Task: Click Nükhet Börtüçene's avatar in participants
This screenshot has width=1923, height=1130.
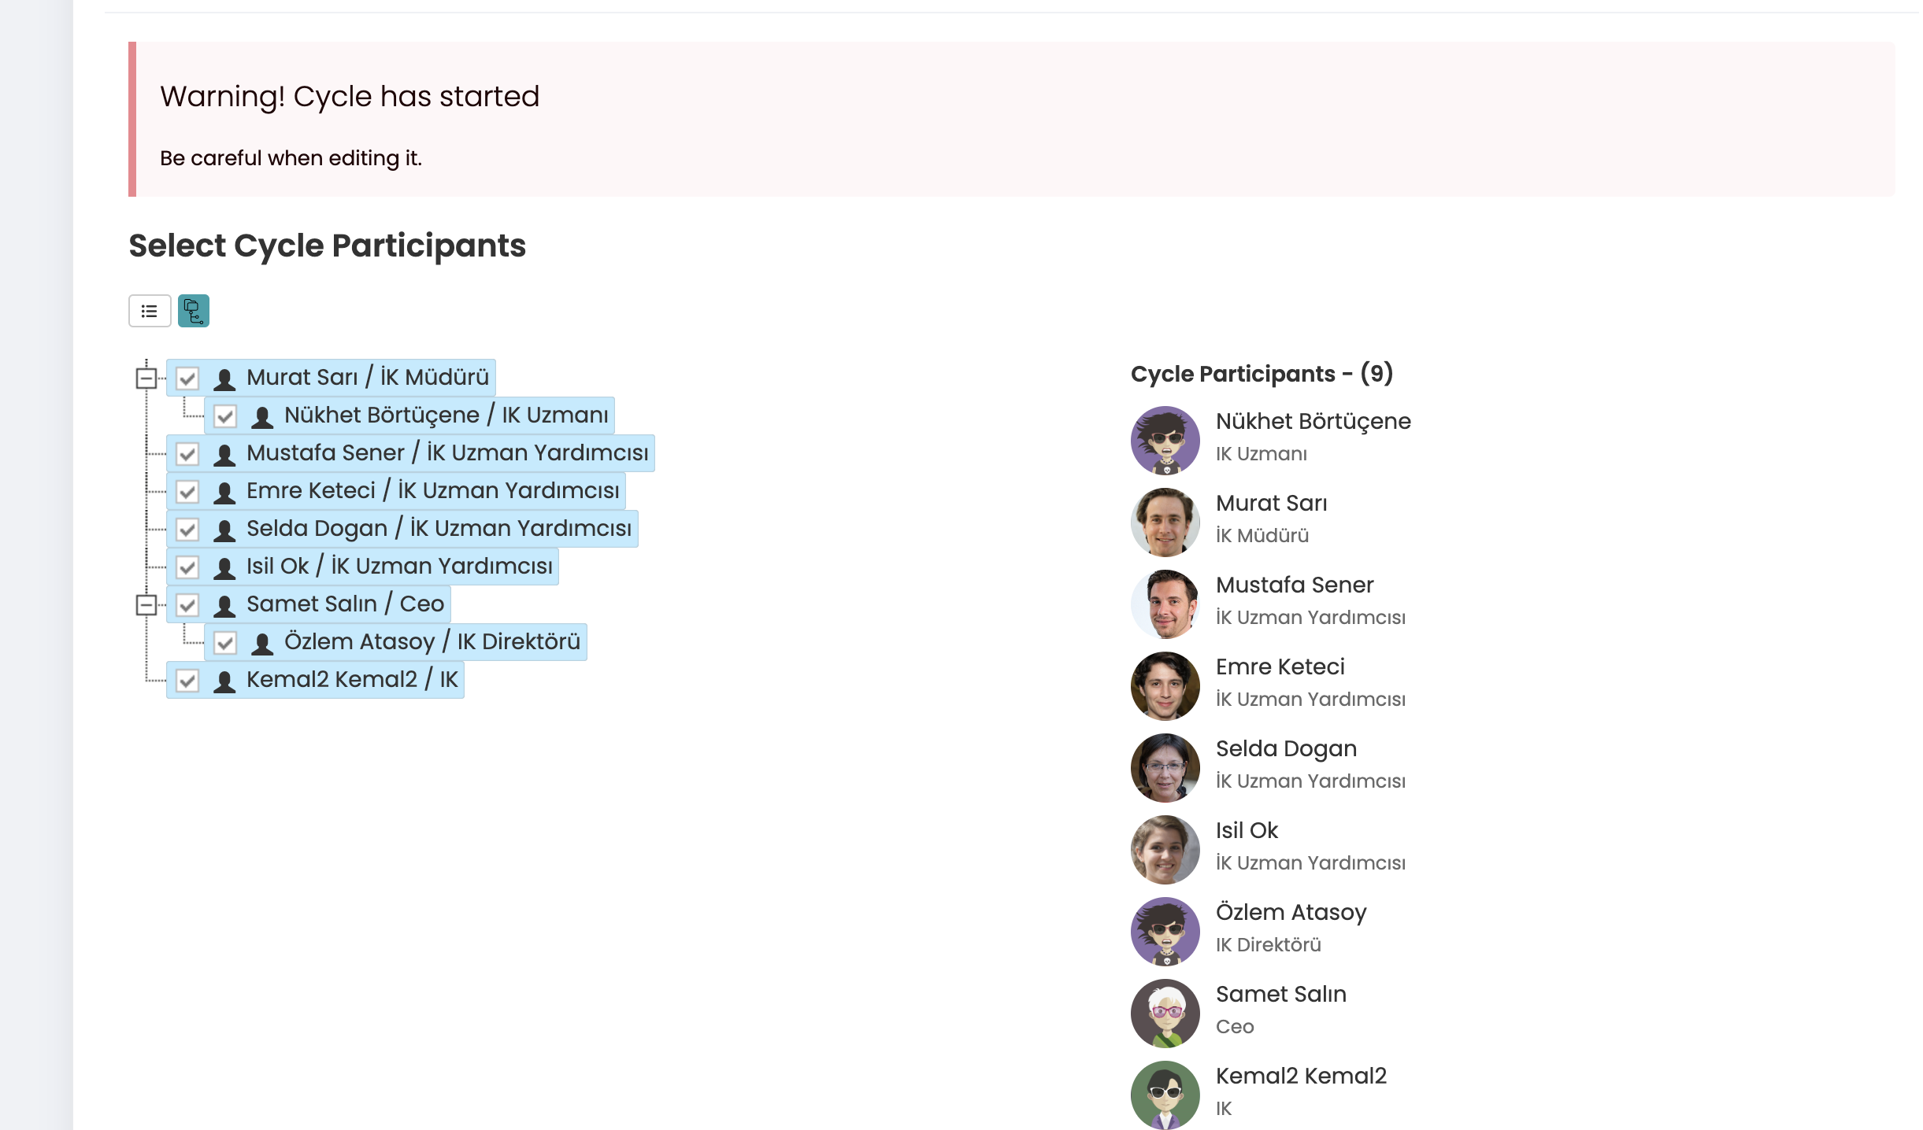Action: point(1165,440)
